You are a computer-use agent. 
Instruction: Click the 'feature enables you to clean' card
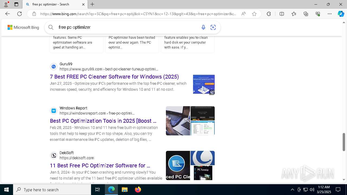point(188,44)
